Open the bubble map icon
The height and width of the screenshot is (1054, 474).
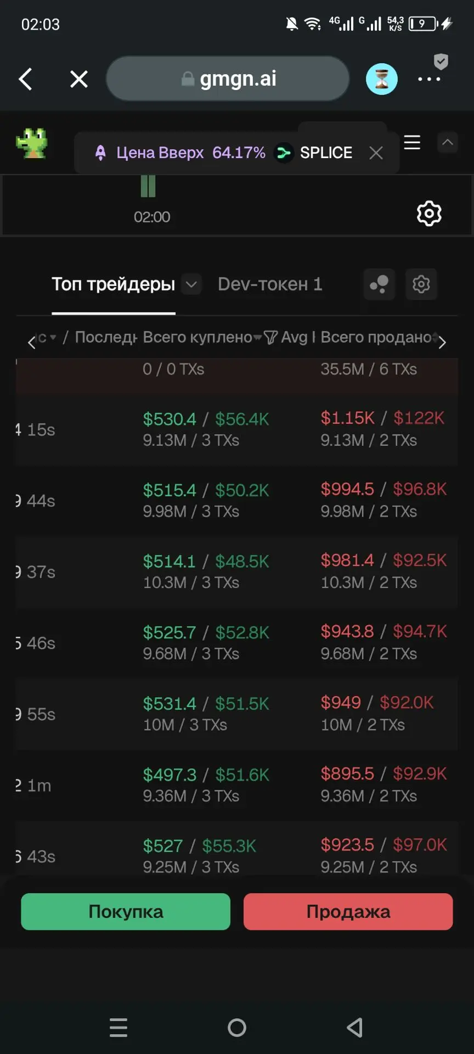pyautogui.click(x=380, y=284)
